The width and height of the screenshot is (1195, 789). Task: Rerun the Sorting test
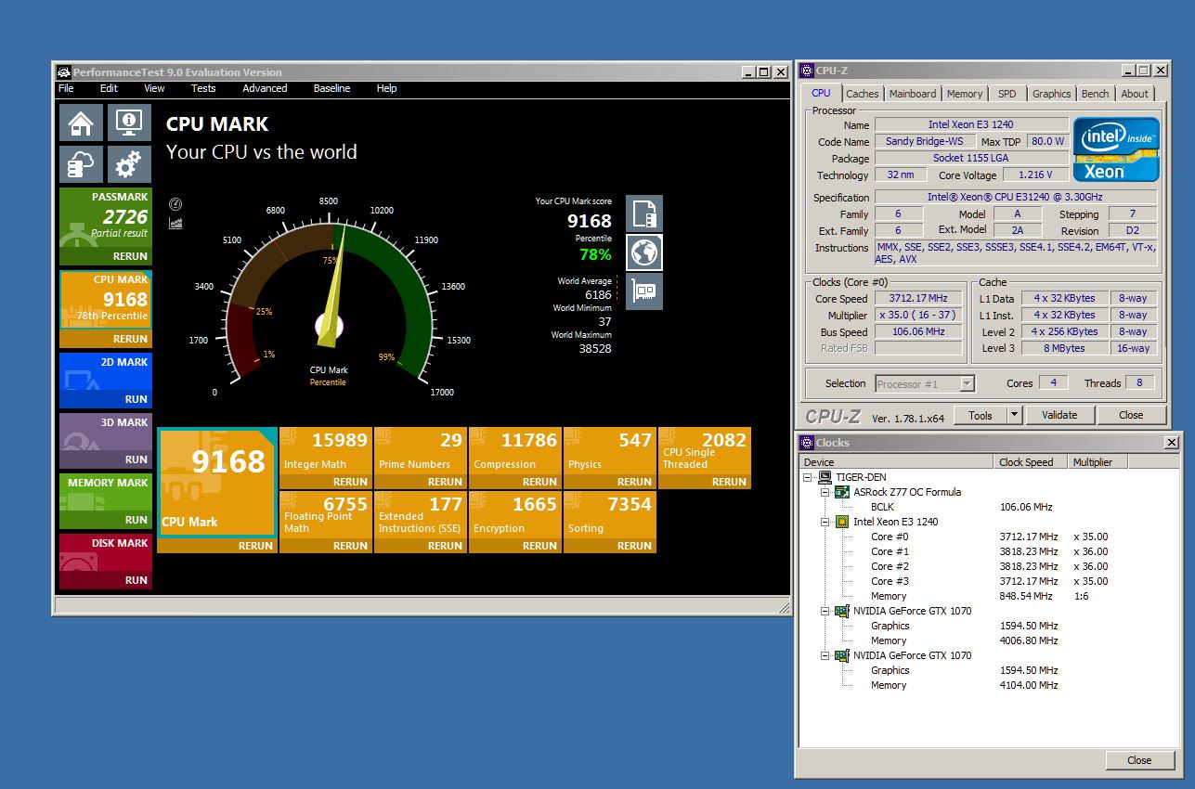[634, 546]
